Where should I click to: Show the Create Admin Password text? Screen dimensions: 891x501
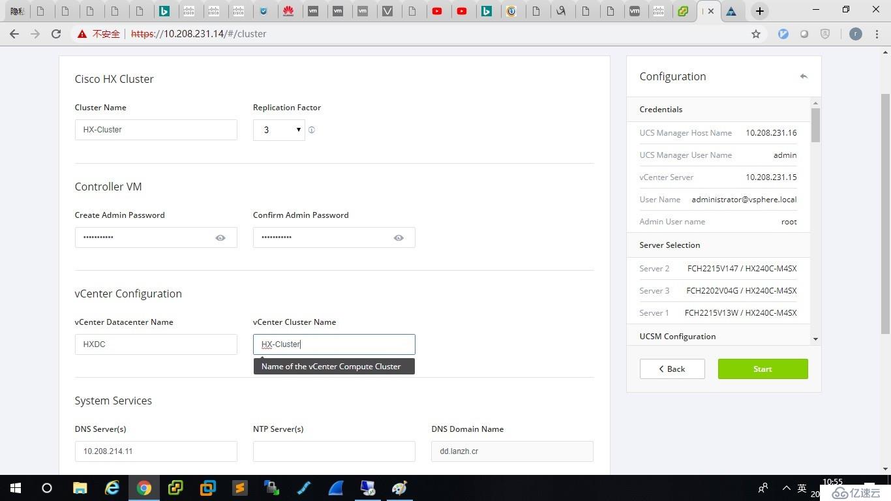pyautogui.click(x=220, y=237)
